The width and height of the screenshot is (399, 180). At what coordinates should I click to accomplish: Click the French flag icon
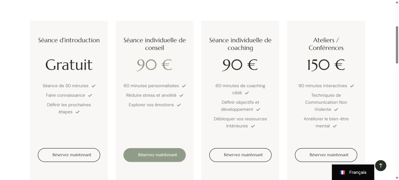pos(343,172)
